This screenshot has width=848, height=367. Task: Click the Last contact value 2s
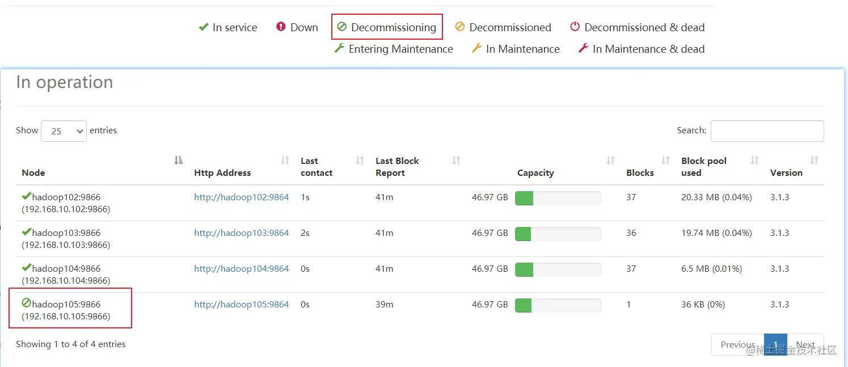pyautogui.click(x=305, y=233)
